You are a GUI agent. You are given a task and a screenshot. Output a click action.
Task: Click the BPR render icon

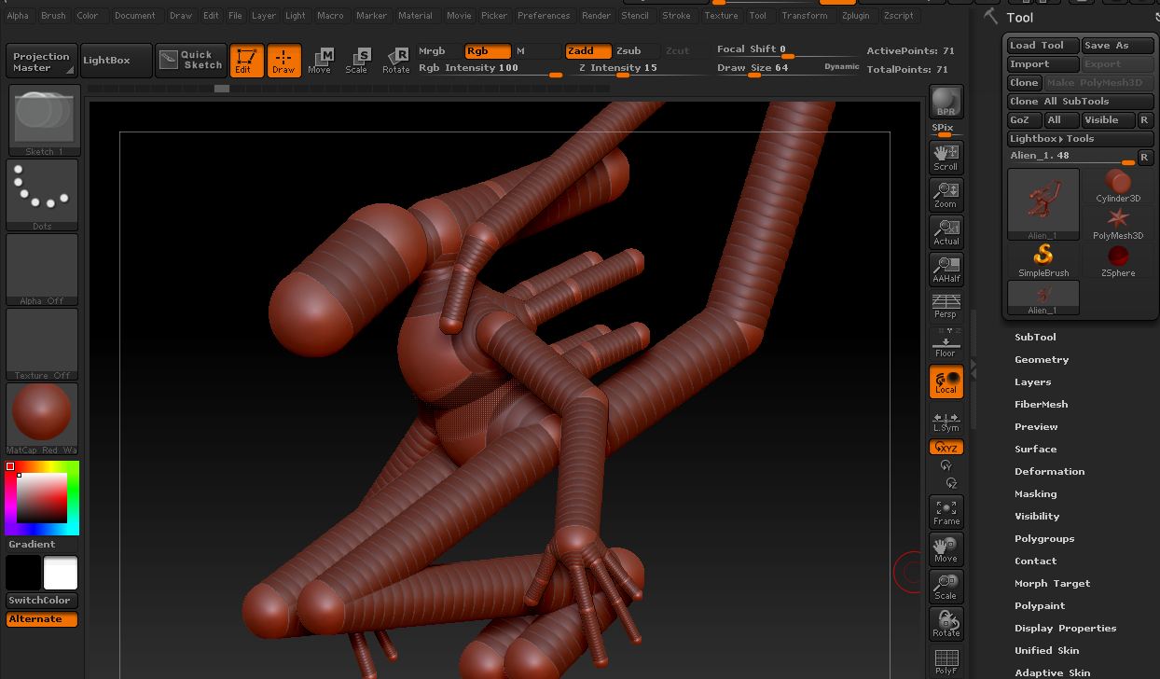(x=946, y=102)
